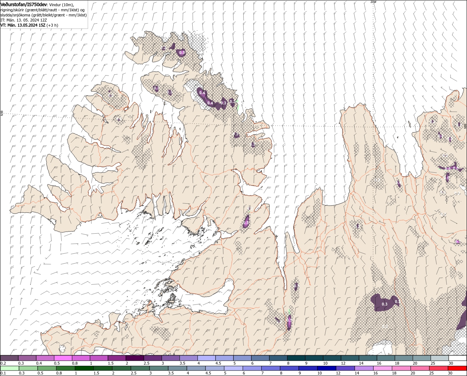Click the '(+3 h)' forecast offset text
The width and height of the screenshot is (467, 376).
click(x=52, y=25)
